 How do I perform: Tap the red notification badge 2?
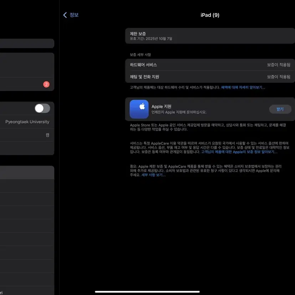(46, 84)
